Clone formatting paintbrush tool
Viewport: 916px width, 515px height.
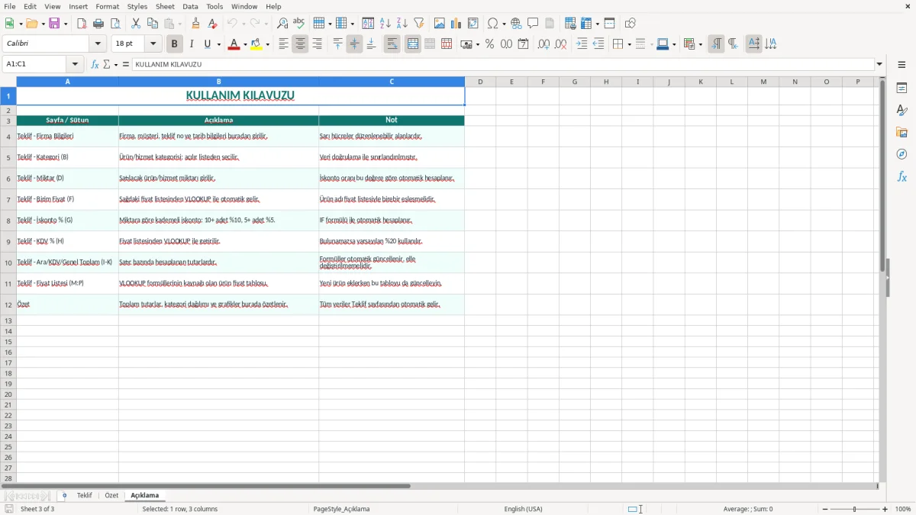(x=196, y=24)
